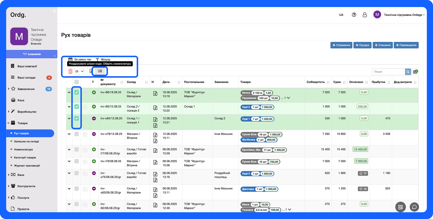Click the table column settings icon
This screenshot has width=433, height=219.
coord(415,72)
